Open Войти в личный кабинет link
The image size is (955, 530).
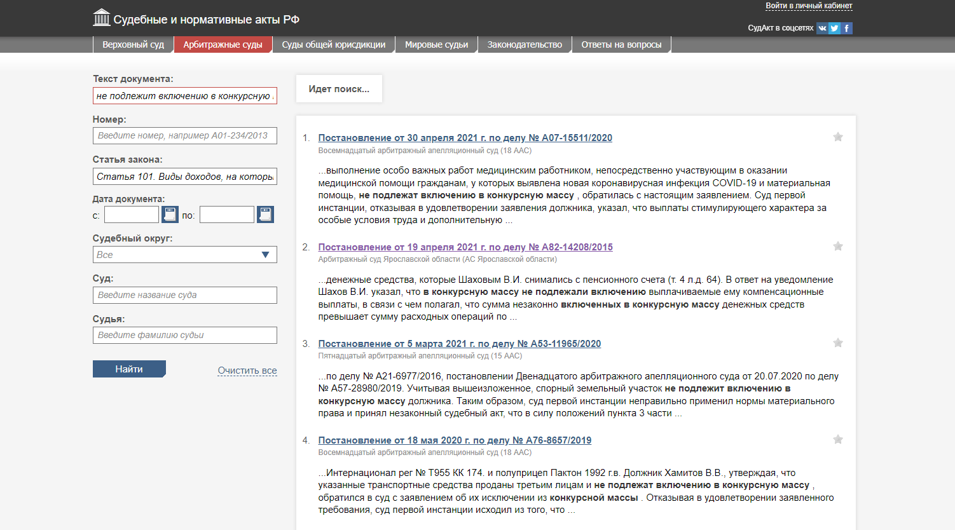click(809, 6)
